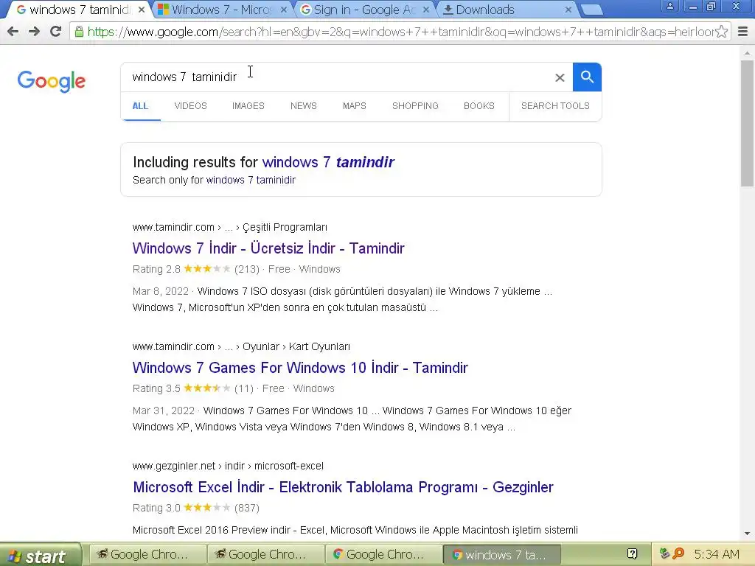
Task: Switch to first 'Google Chro...' taskbar button
Action: coord(147,554)
